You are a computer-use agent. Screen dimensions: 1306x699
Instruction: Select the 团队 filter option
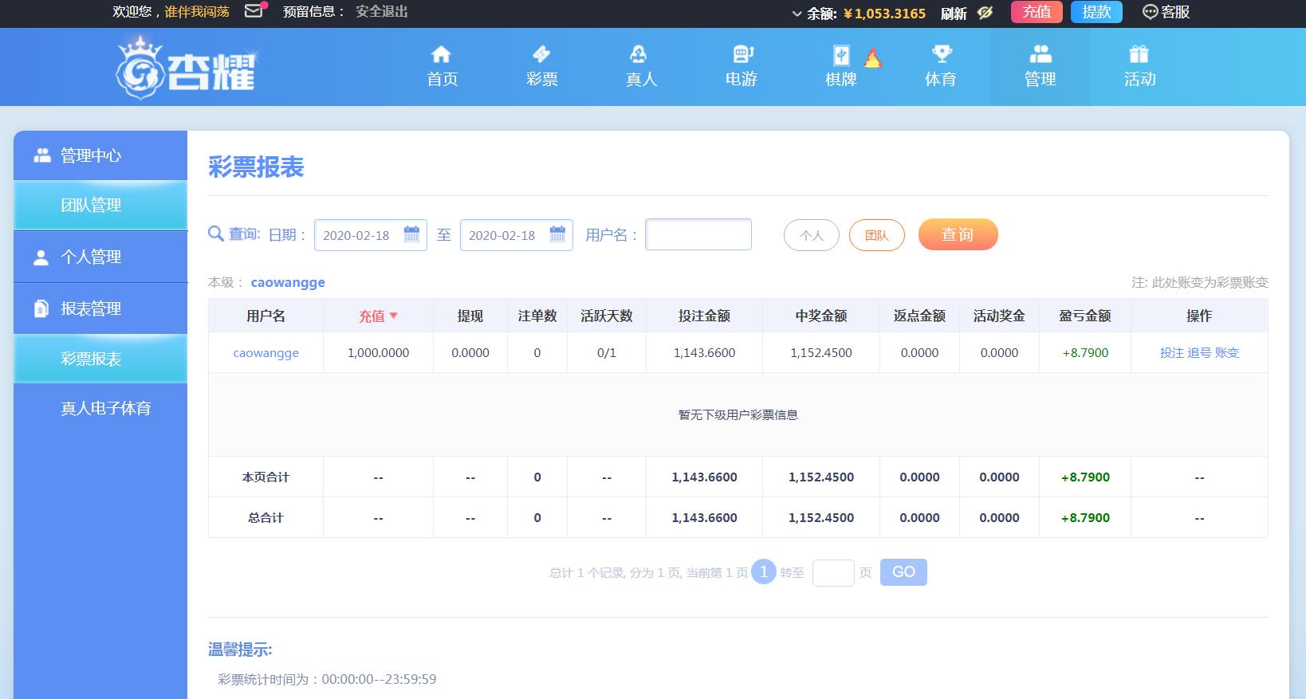click(x=876, y=235)
